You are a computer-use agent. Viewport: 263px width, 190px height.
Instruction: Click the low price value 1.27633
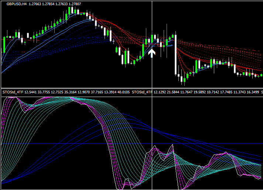(62, 4)
